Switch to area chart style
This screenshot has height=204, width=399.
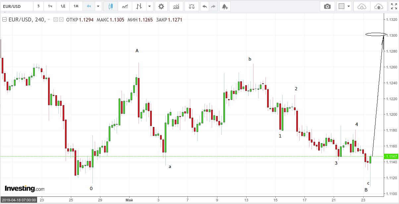click(x=125, y=6)
